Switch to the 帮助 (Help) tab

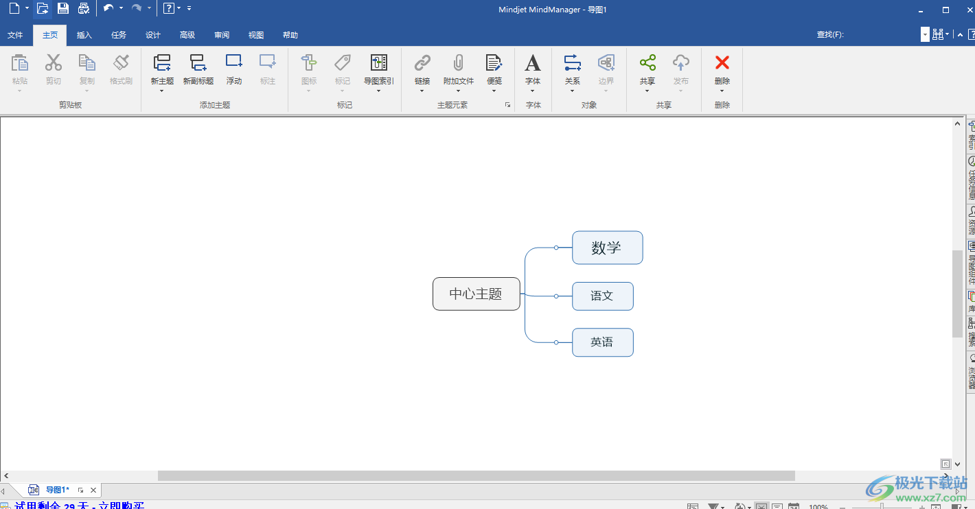[290, 35]
